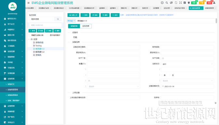Click the hamburger menu icon beside the EMS title

[29, 3]
